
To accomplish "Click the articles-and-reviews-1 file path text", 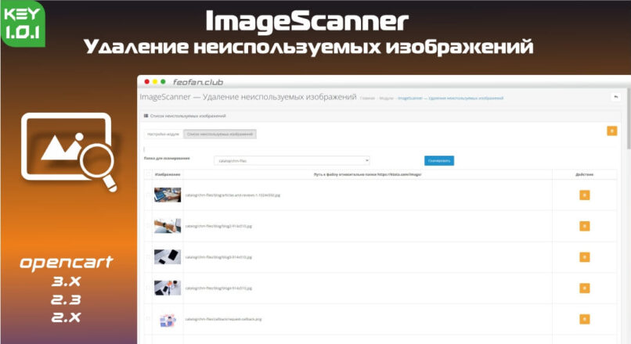I will pos(233,195).
